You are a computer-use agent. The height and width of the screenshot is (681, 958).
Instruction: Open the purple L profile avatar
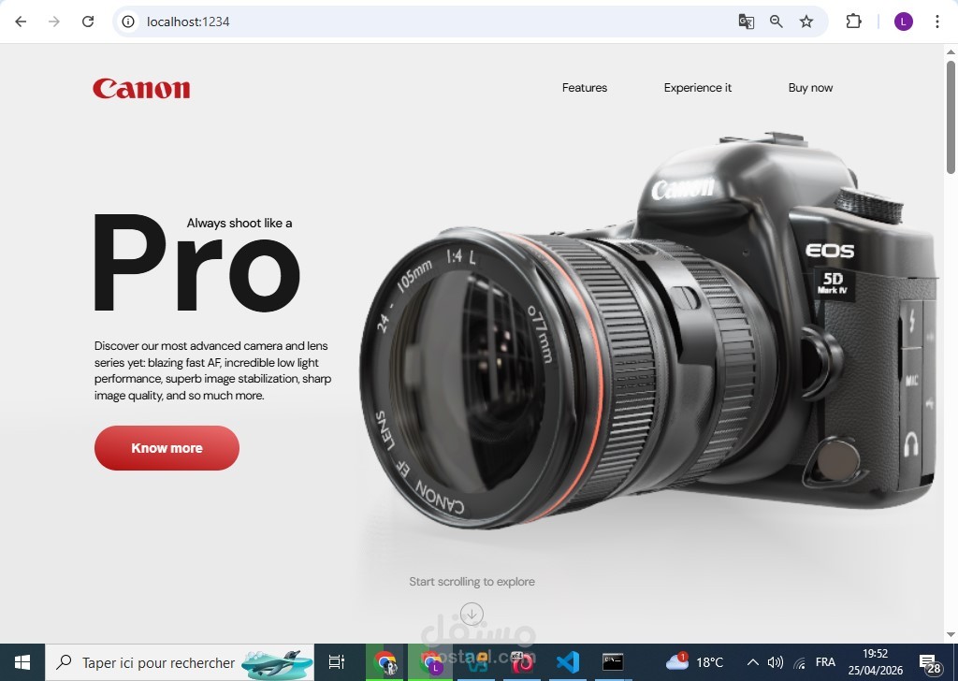(x=904, y=22)
